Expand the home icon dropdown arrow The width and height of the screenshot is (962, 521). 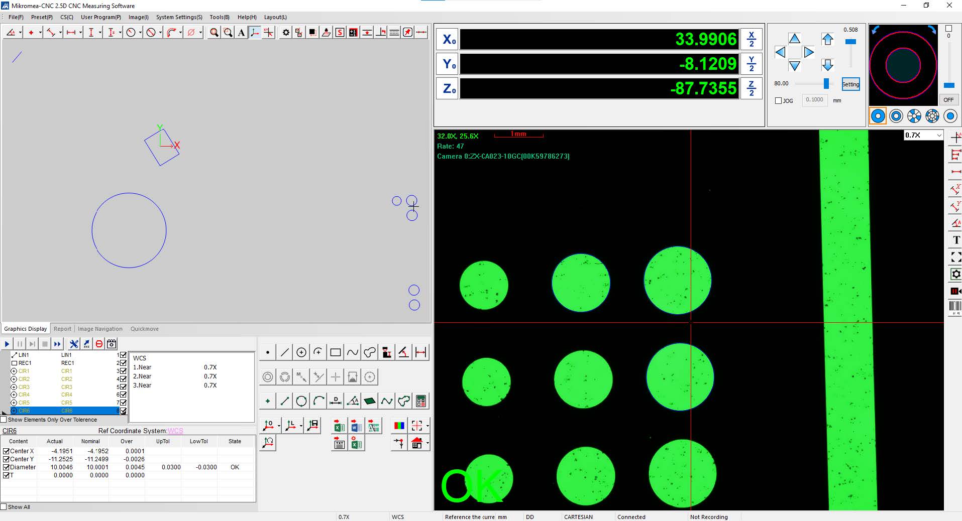click(x=427, y=443)
